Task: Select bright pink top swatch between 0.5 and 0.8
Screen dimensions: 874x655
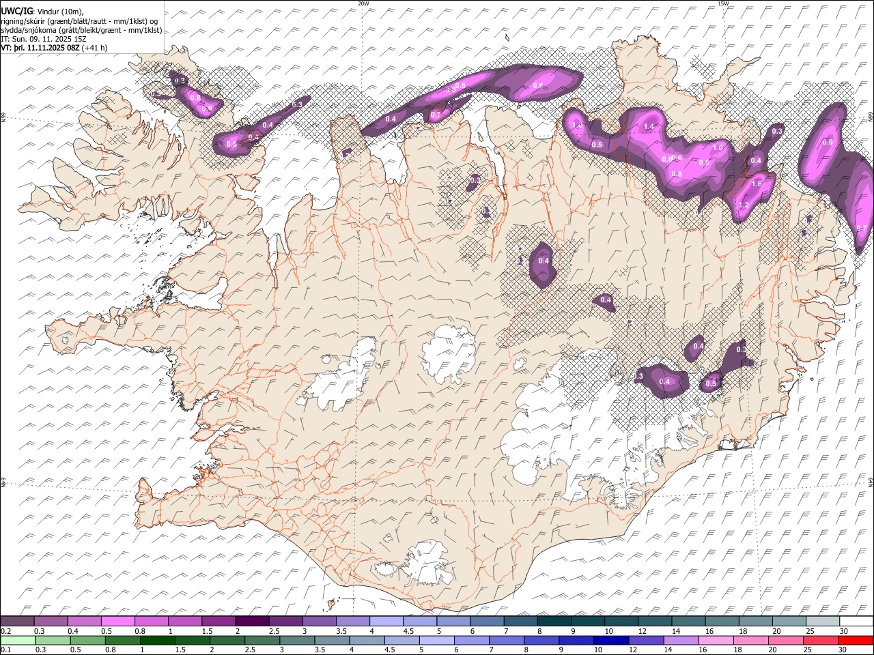Action: 117,621
